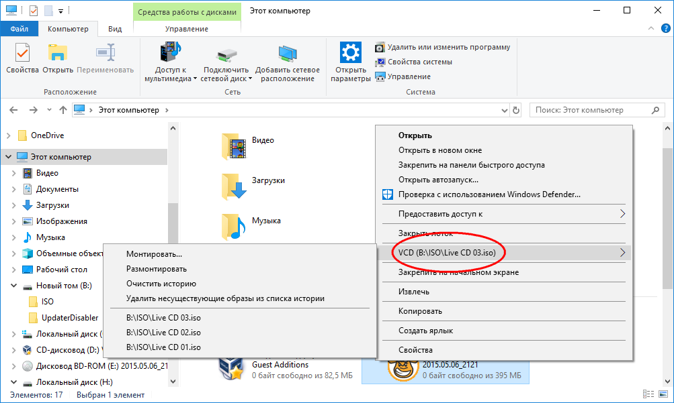674x403 pixels.
Task: Go forward with the forward arrow
Action: pos(33,110)
